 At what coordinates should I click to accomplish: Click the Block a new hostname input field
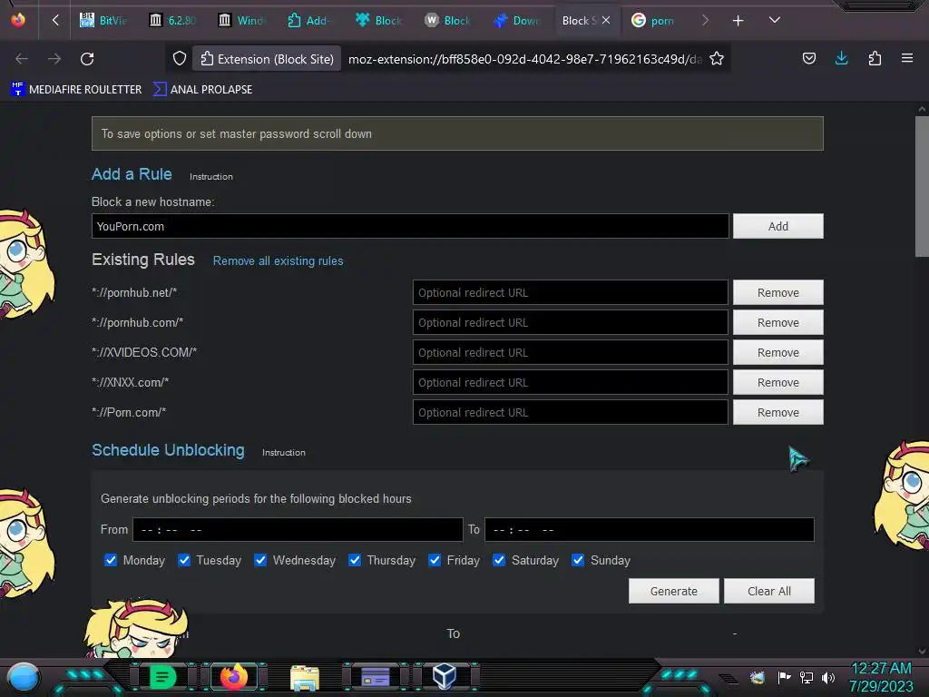(410, 226)
